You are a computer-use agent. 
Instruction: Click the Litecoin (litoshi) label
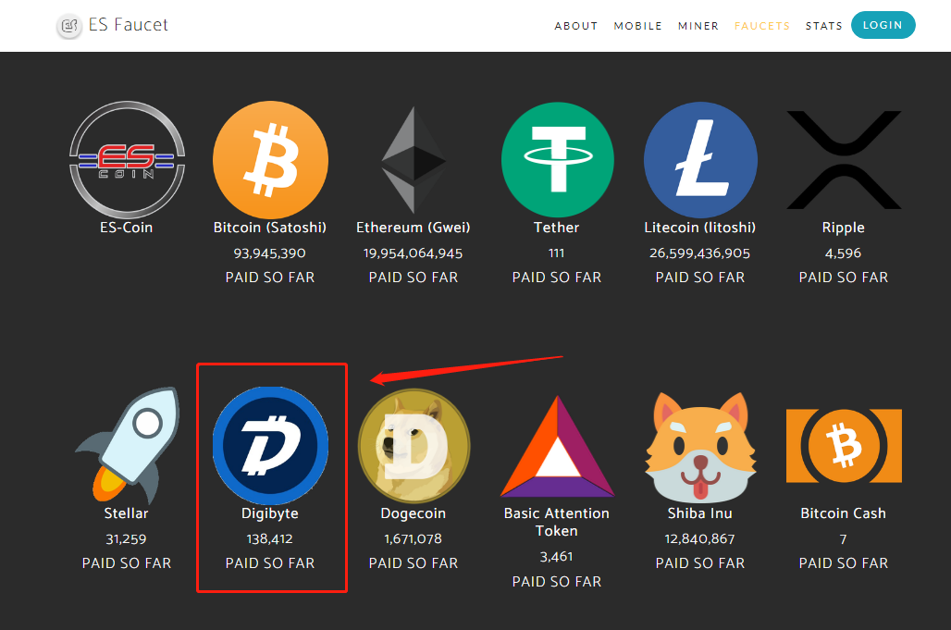coord(700,228)
